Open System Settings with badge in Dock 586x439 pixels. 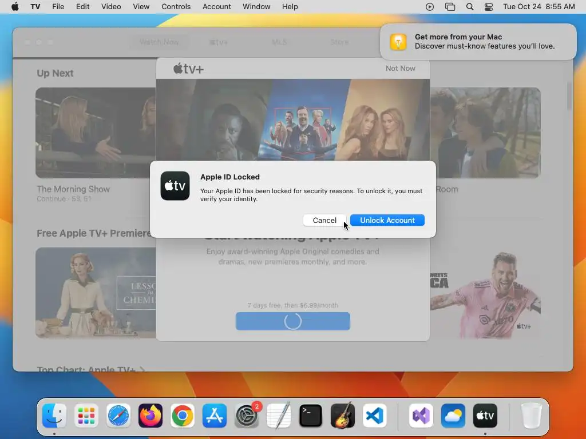247,416
